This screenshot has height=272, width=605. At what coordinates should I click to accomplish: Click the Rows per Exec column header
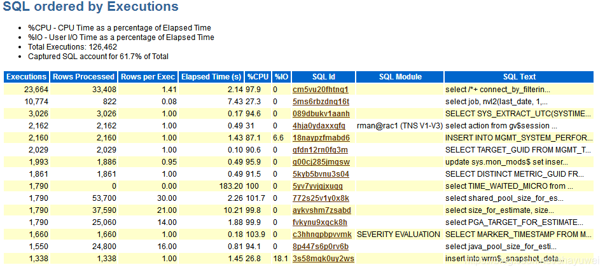148,77
